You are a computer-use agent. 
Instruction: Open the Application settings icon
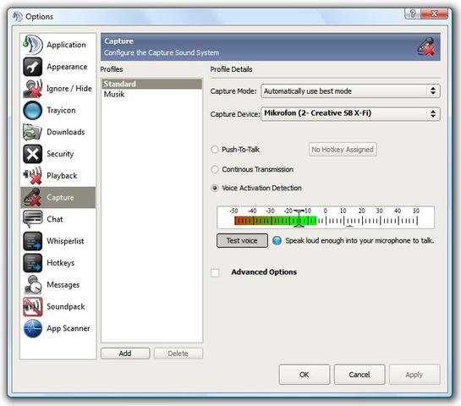pos(33,45)
